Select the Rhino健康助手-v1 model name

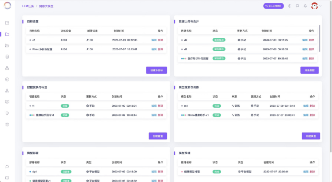pyautogui.click(x=198, y=115)
